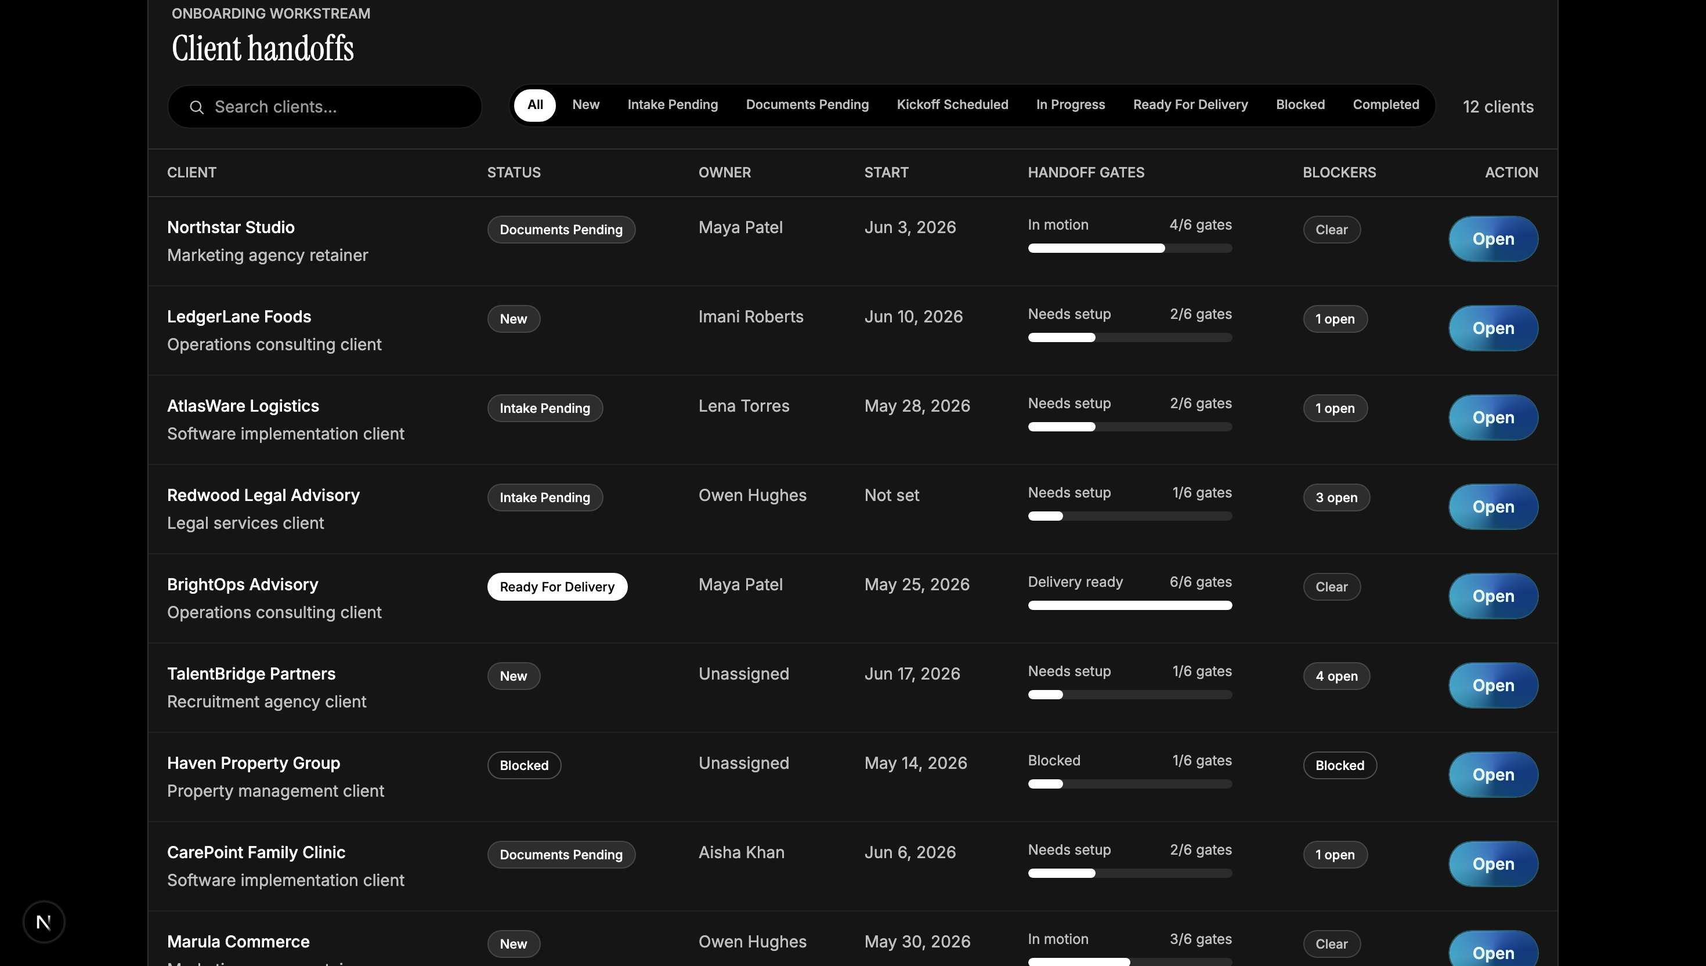Click TalentBridge's 4 open blockers badge
Viewport: 1706px width, 966px height.
tap(1336, 676)
